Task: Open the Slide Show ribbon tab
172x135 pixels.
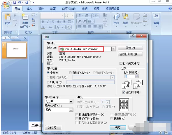Action: pos(69,8)
